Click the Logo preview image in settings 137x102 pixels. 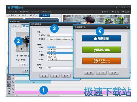tap(23, 42)
